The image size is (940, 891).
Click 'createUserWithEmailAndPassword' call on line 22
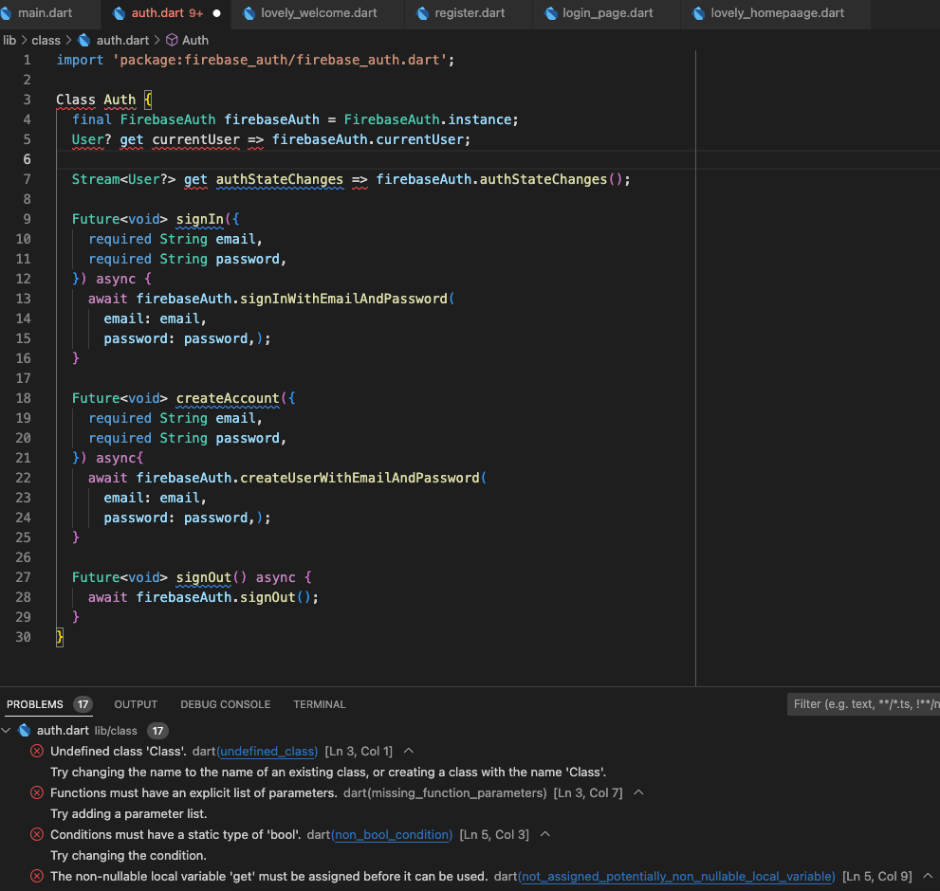click(x=359, y=478)
